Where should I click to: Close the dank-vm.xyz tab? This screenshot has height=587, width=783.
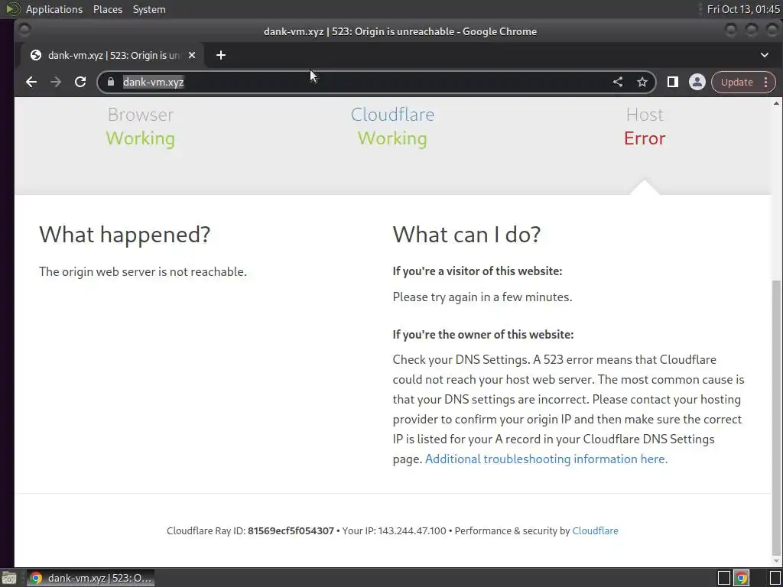click(x=192, y=55)
